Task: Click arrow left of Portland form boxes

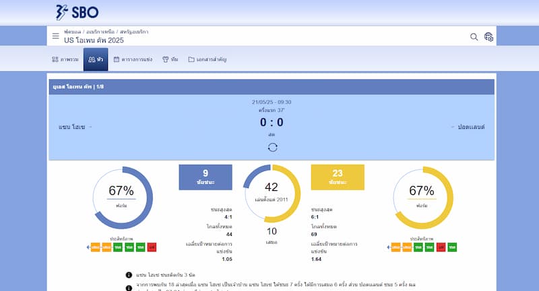Action: tap(389, 247)
